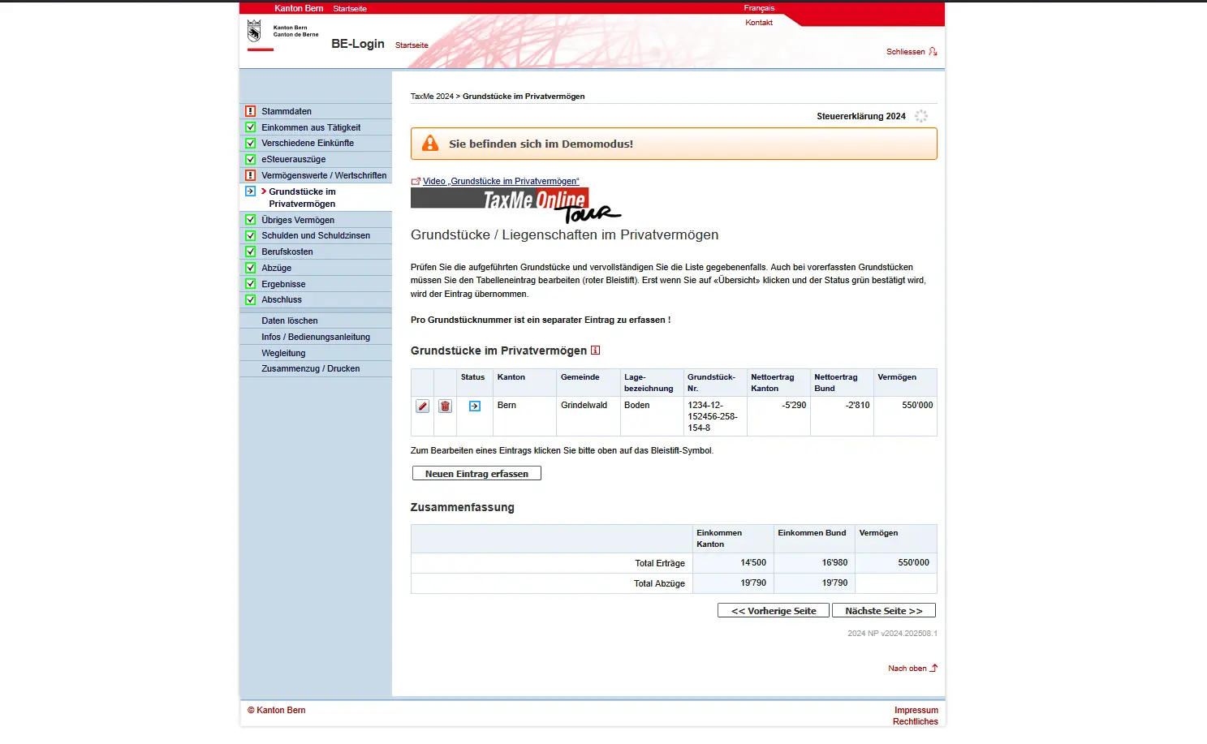The width and height of the screenshot is (1207, 744).
Task: Click the TaxMe Online Tour banner
Action: point(515,204)
